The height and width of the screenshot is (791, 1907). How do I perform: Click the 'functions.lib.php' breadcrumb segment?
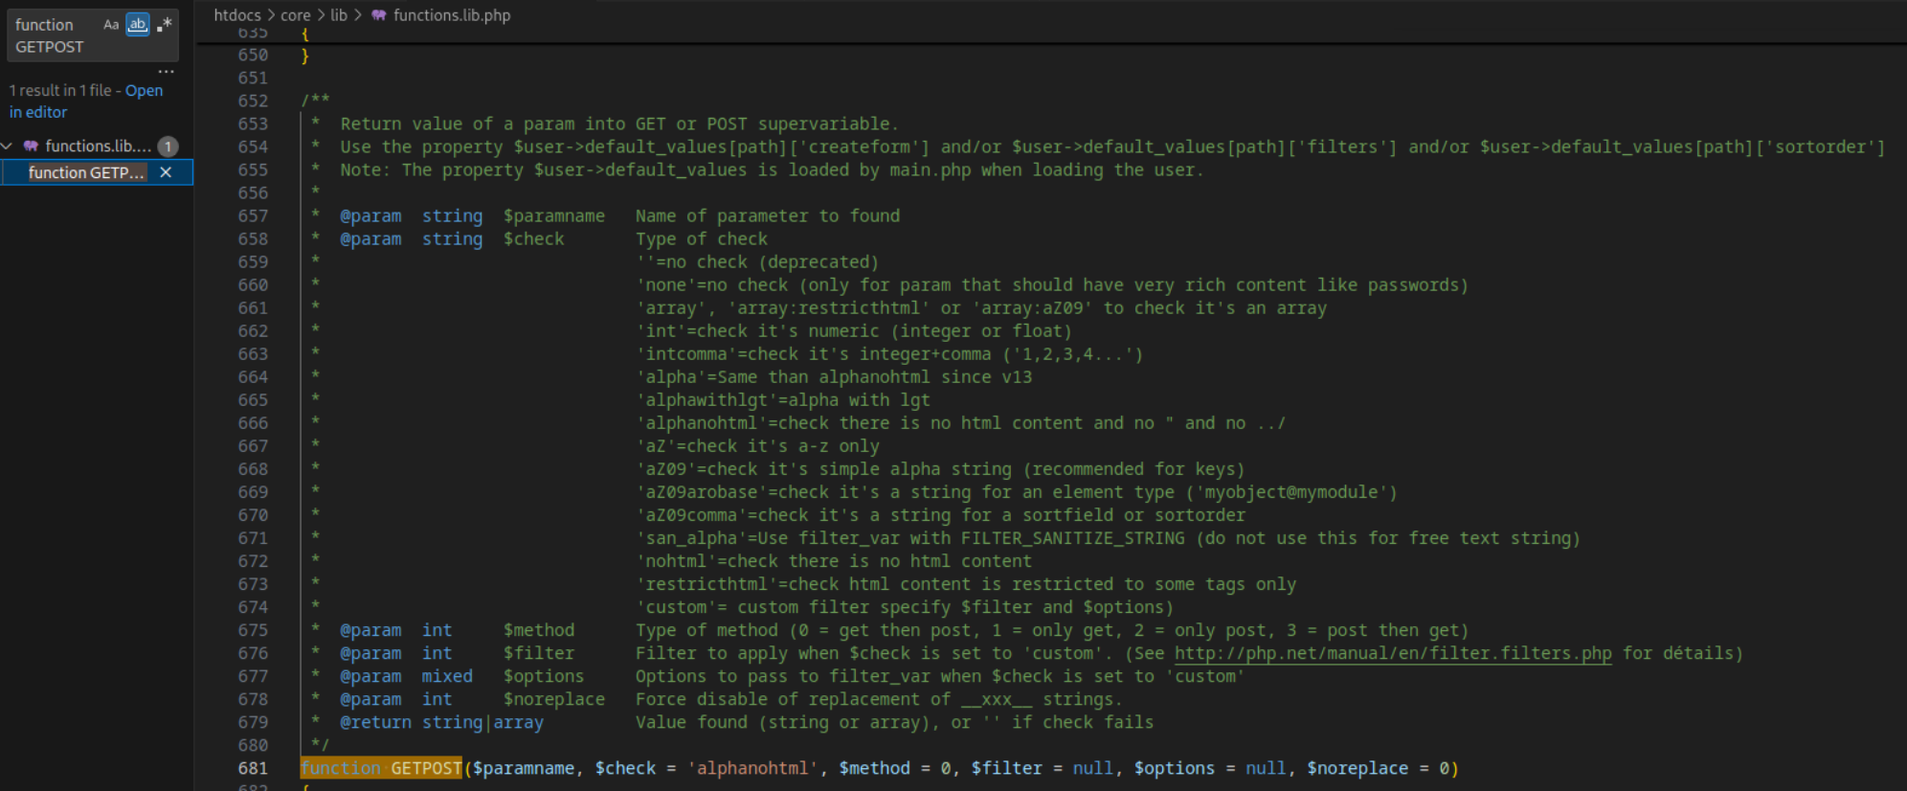452,15
